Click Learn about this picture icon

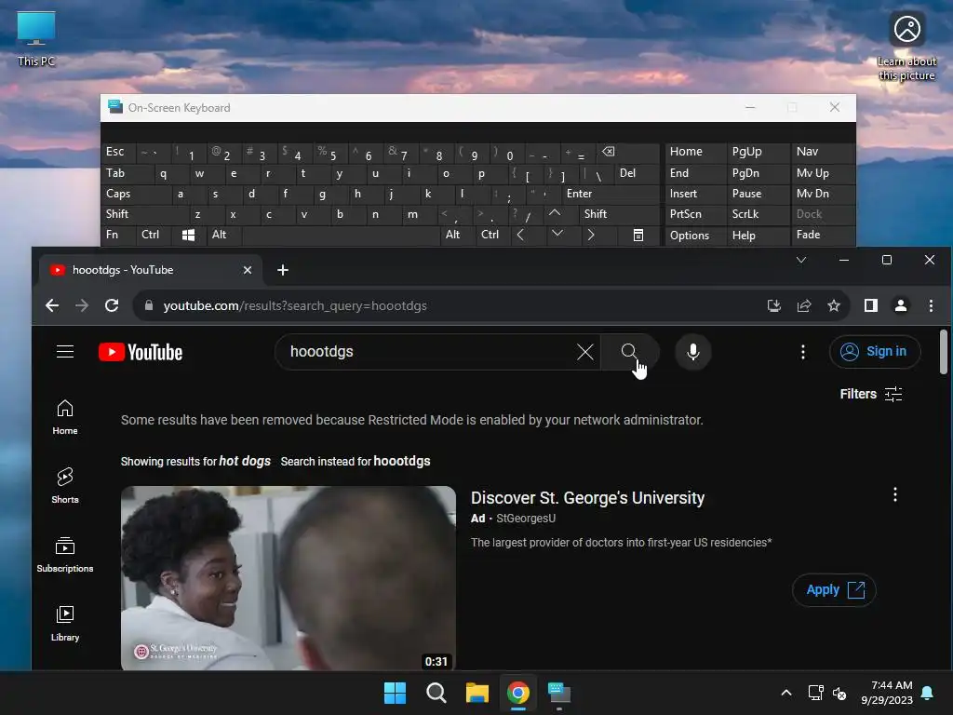point(906,47)
